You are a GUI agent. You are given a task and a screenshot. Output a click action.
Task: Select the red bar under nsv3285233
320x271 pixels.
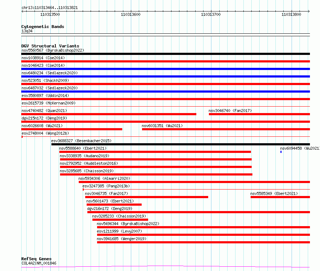tap(120, 220)
